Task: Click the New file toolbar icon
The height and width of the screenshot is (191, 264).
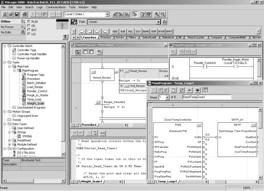Action: pos(5,14)
